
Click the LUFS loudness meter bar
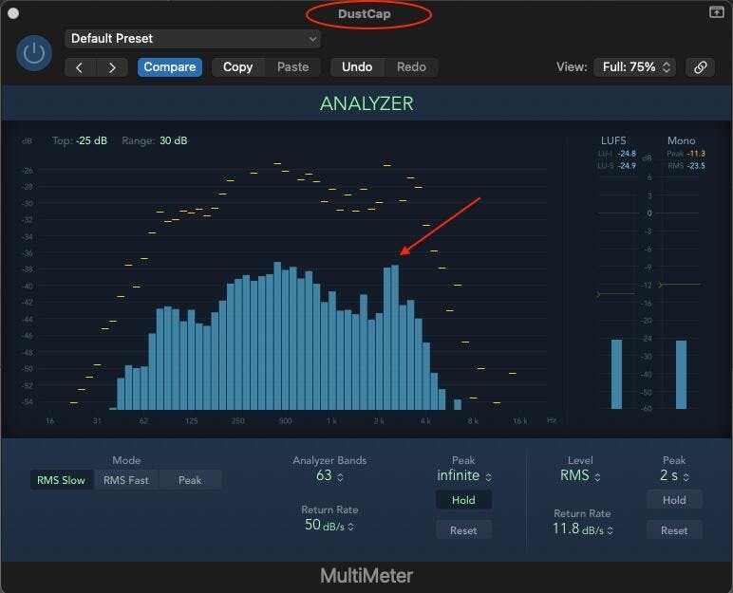[x=616, y=374]
